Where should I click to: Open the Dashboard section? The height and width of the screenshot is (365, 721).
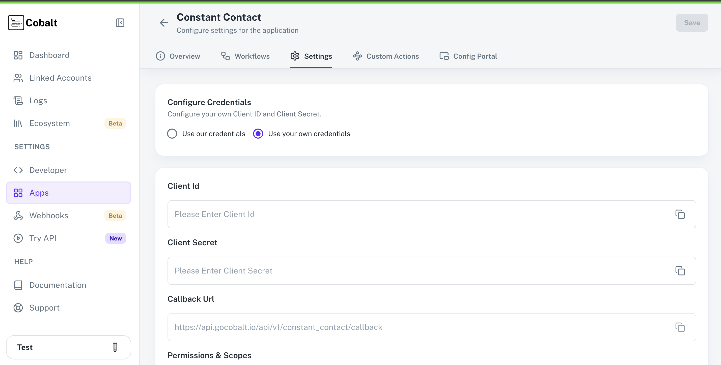(49, 55)
